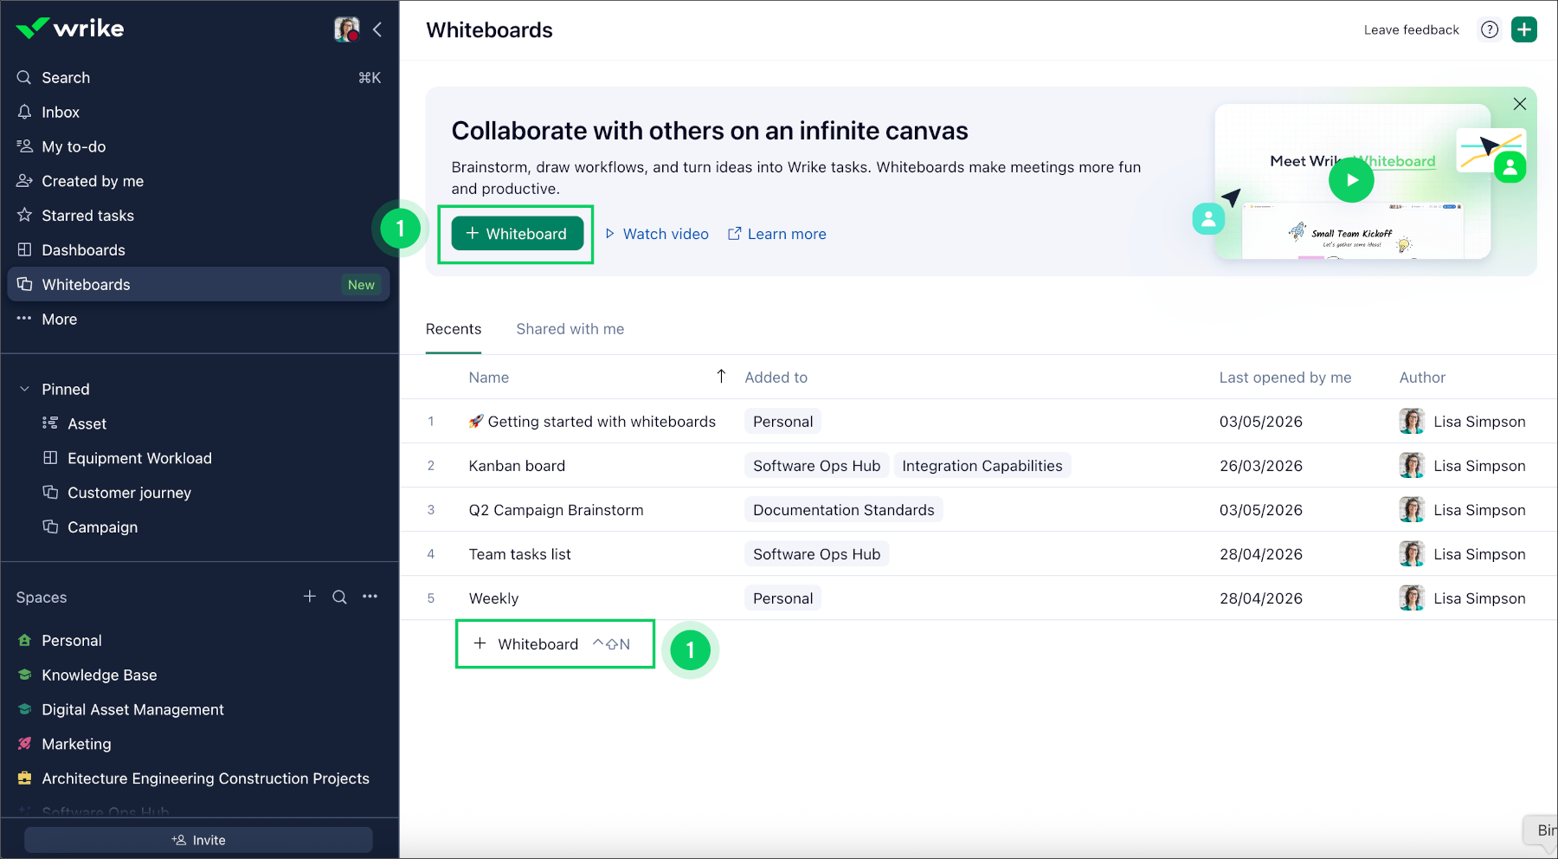Click Lisa Simpson avatar in Kanban board row
Screen dimensions: 1558x859
coord(1412,466)
